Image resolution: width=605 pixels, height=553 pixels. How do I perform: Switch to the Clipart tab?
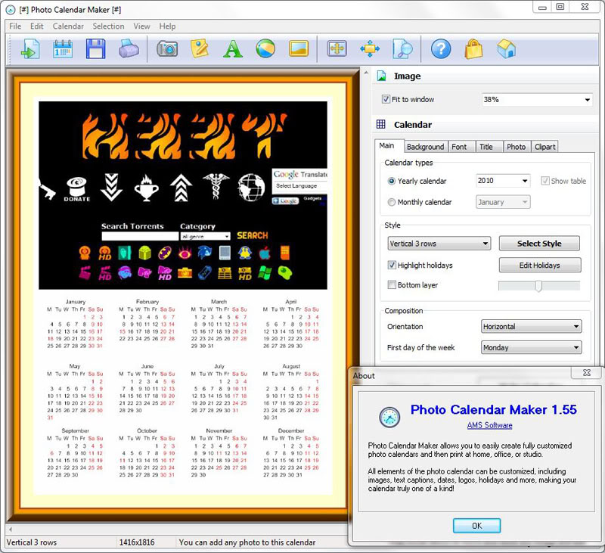[544, 147]
